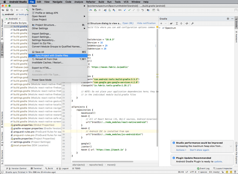The height and width of the screenshot is (174, 238).
Task: Expand Open Recent submenu
Action: pyautogui.click(x=58, y=16)
